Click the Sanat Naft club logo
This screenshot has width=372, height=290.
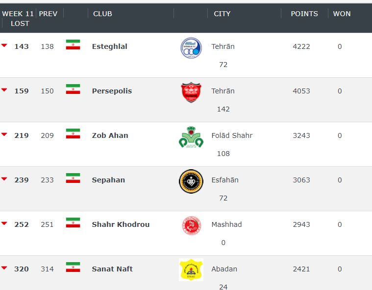(191, 269)
